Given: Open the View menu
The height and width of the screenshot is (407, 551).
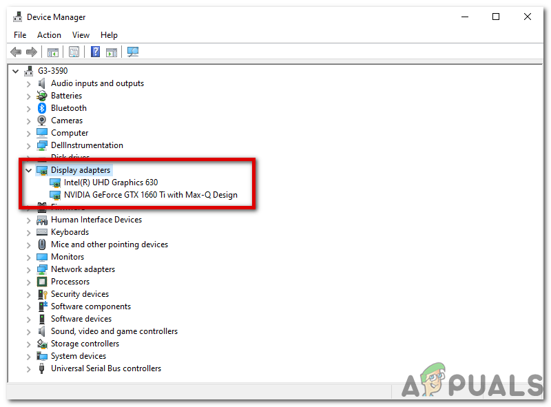Looking at the screenshot, I should point(81,34).
